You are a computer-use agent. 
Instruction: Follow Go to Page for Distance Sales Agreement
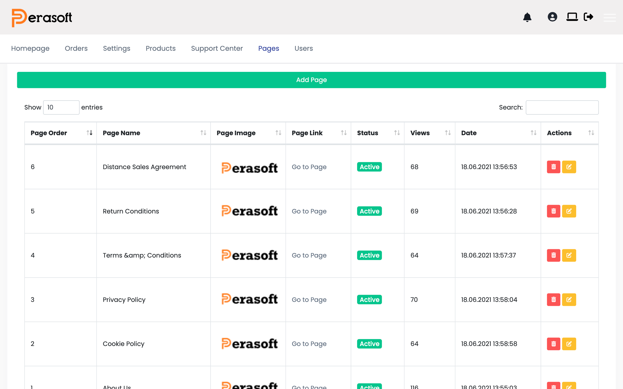tap(309, 167)
